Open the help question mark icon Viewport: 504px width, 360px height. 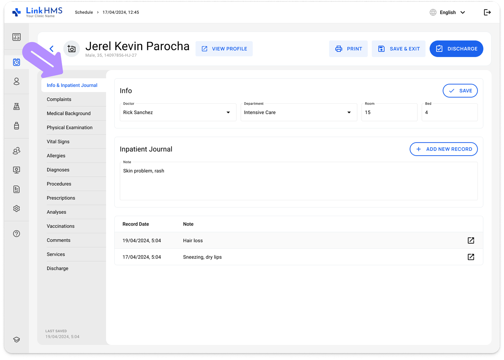tap(16, 234)
